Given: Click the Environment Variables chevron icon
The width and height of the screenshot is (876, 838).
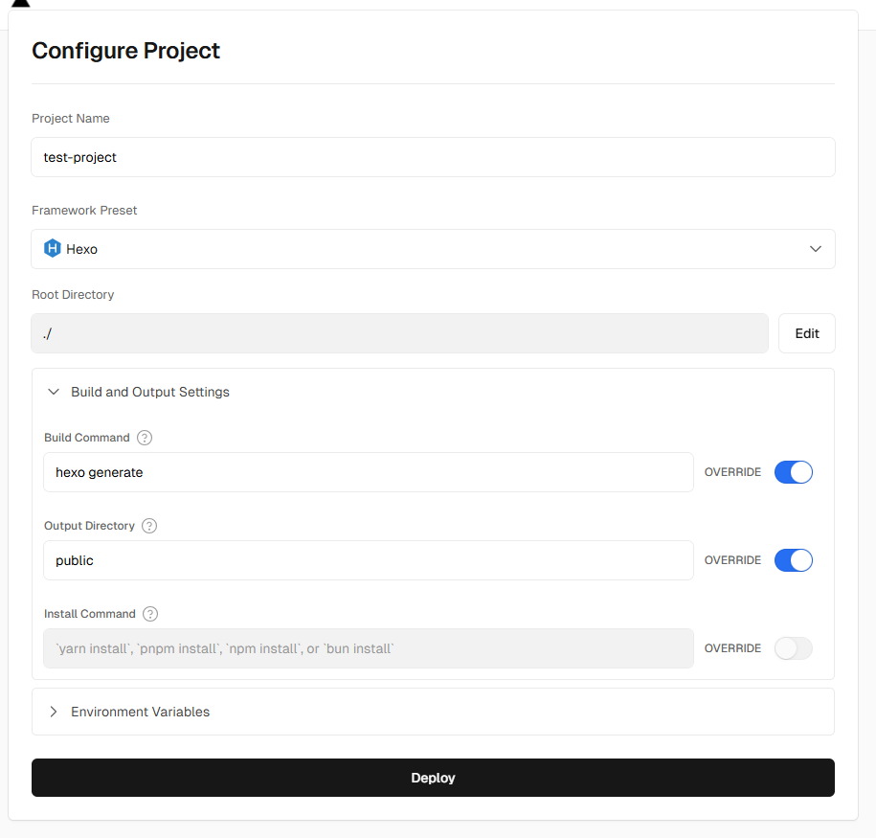Looking at the screenshot, I should 54,712.
